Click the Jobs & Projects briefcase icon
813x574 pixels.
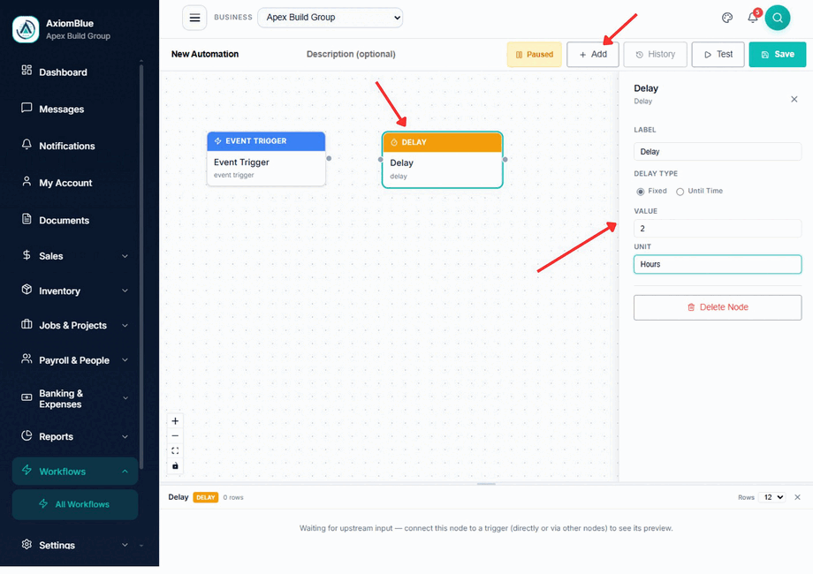(x=27, y=324)
